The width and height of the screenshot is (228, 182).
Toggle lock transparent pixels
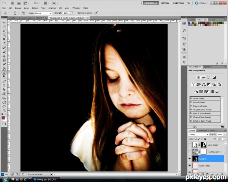pos(196,139)
